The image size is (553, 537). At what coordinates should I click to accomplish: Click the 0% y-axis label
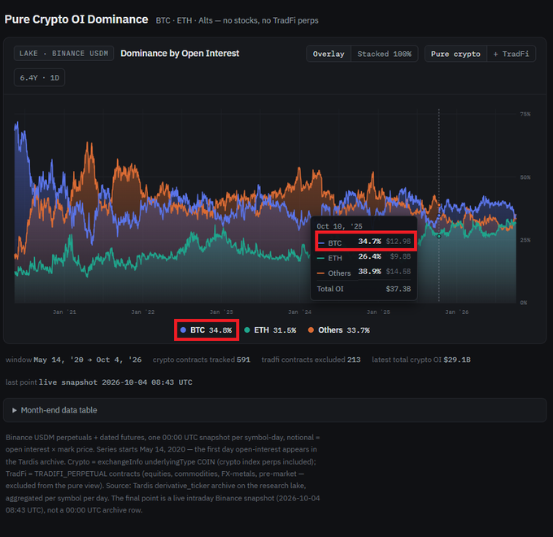524,303
